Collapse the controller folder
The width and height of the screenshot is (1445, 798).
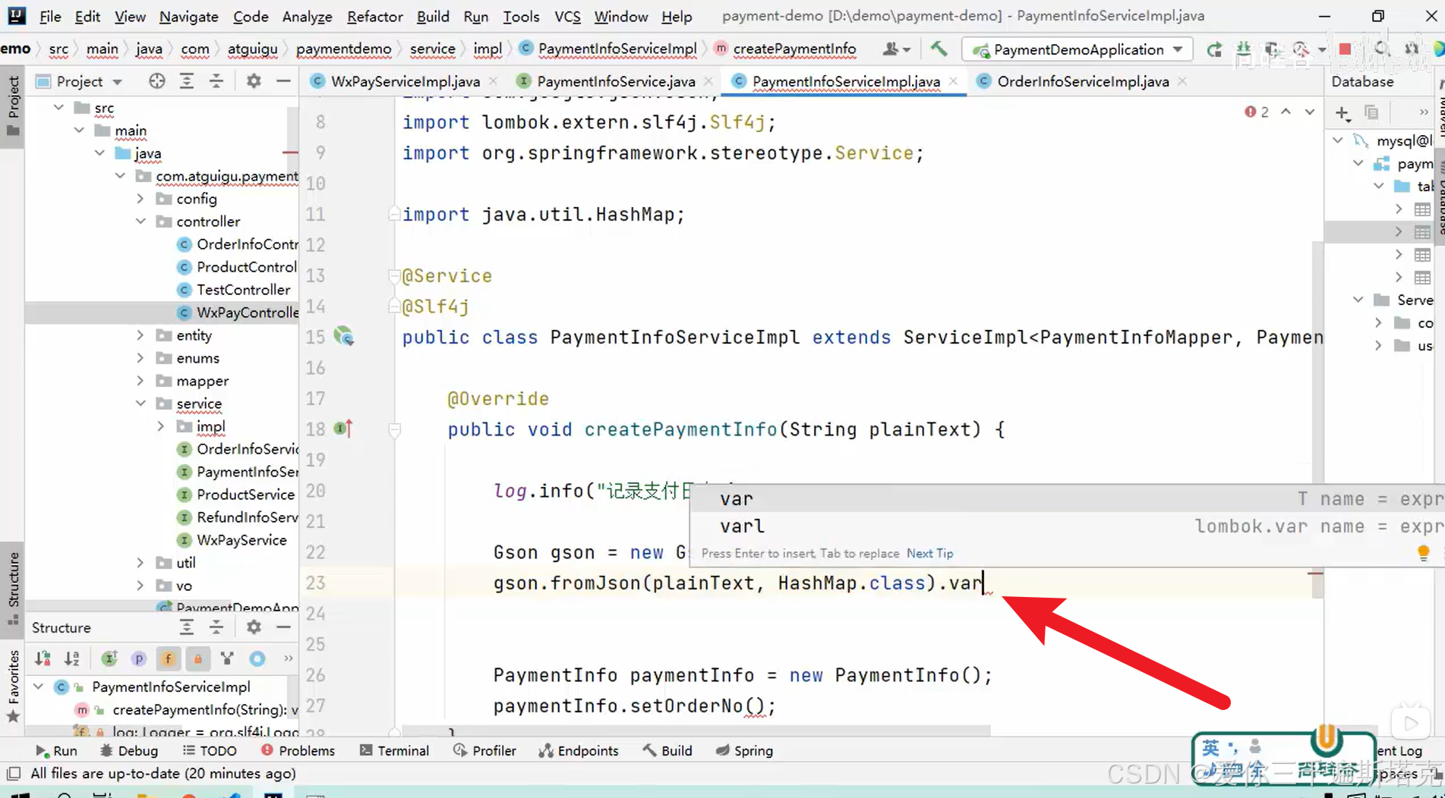point(140,221)
